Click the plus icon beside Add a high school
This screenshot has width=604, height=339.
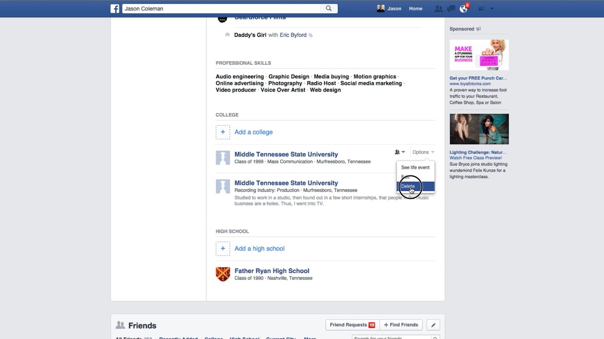point(223,249)
